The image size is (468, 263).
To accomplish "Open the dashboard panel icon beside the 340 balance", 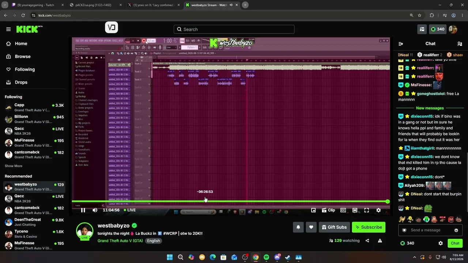I will (x=422, y=29).
